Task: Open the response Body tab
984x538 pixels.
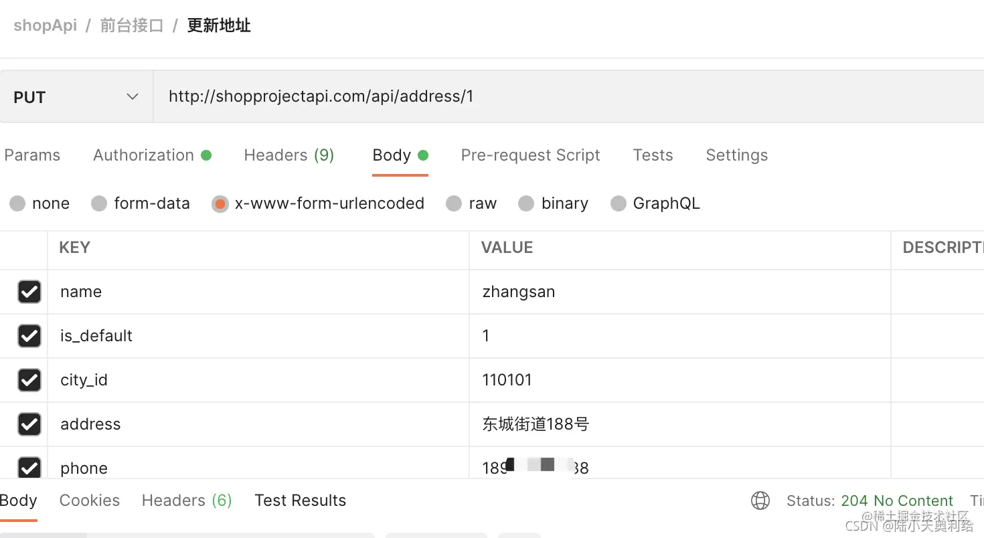Action: [x=18, y=501]
